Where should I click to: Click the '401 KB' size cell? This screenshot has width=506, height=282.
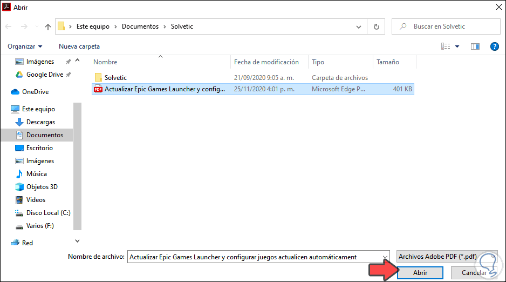coord(402,89)
